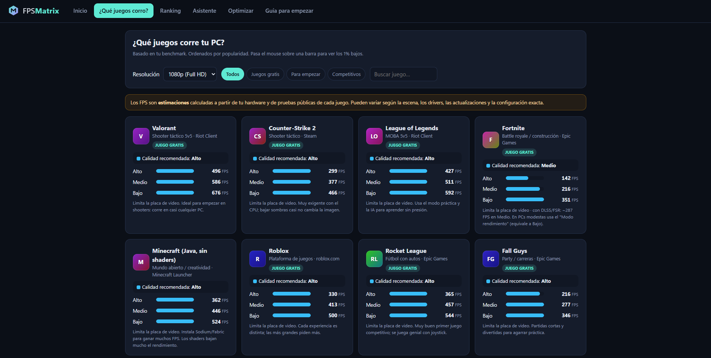Click Valorant's Alto FPS bar
The width and height of the screenshot is (711, 358).
[175, 171]
